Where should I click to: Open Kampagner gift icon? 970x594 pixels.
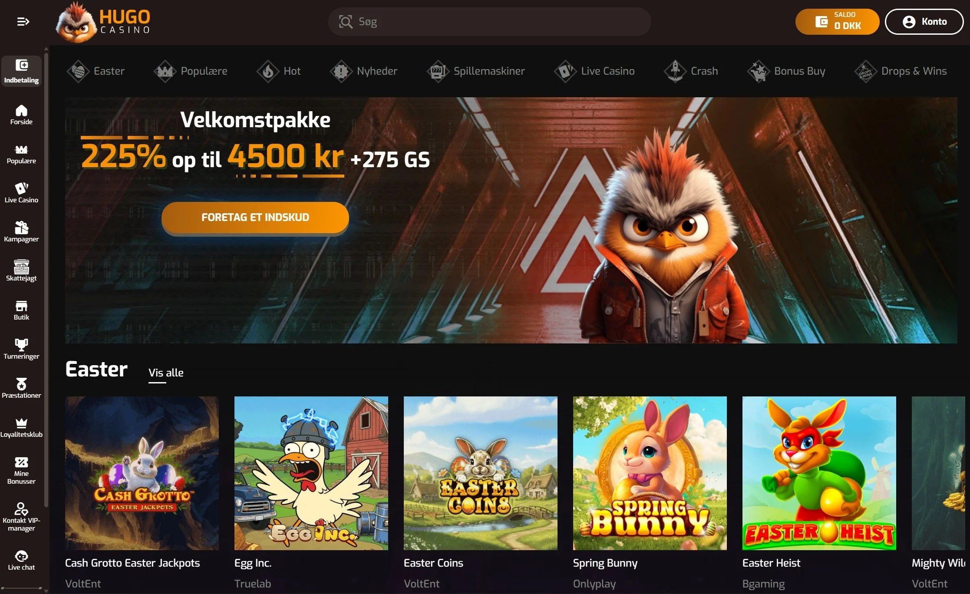(21, 227)
